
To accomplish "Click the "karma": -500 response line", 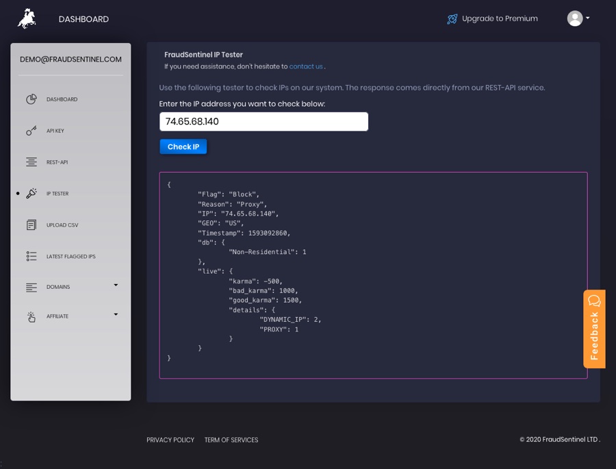I will coord(256,281).
